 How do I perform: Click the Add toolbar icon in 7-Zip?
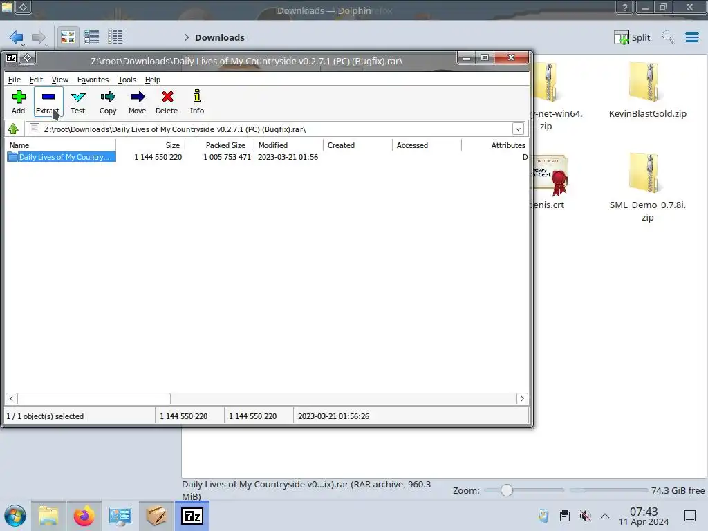pyautogui.click(x=19, y=102)
